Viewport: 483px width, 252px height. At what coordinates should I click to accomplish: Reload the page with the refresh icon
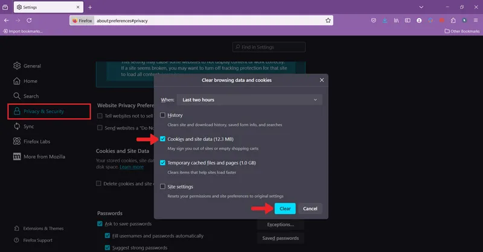tap(29, 20)
